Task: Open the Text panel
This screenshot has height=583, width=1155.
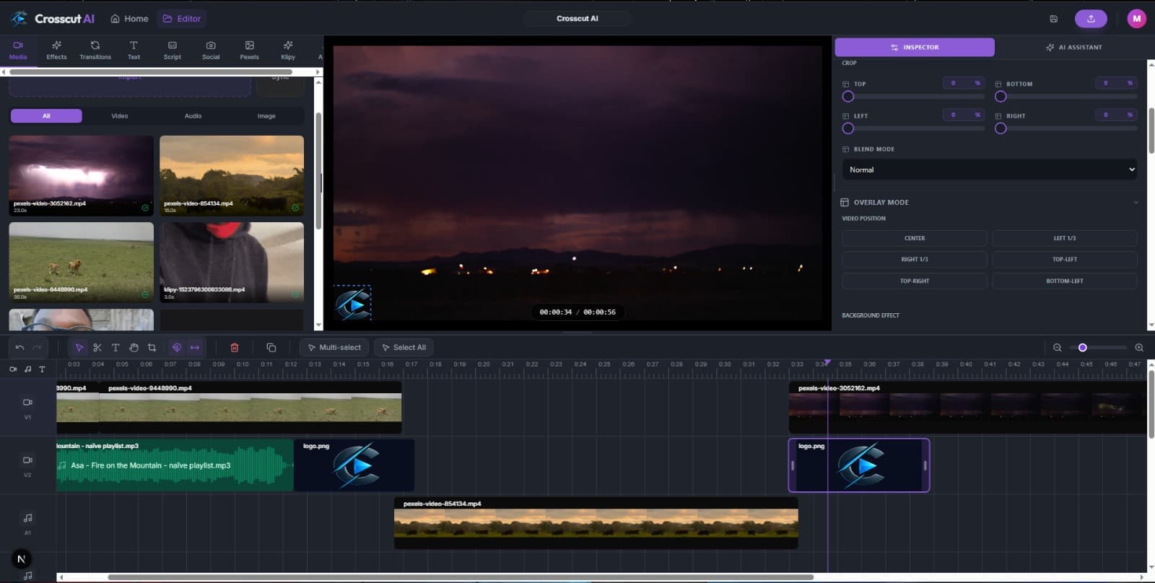Action: pos(134,50)
